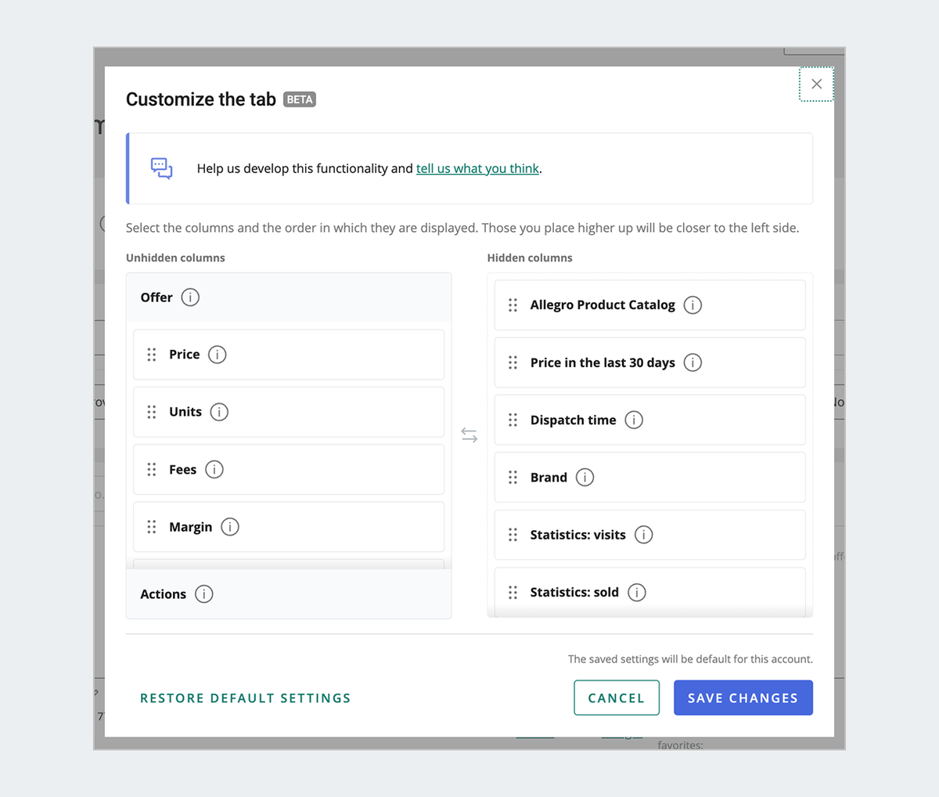Click the info icon next to Fees
939x797 pixels.
click(x=215, y=469)
